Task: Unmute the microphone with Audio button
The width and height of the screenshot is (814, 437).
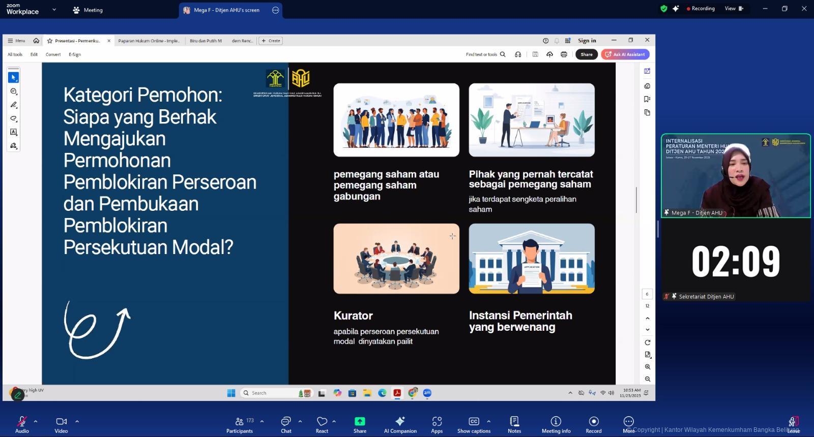Action: 22,424
